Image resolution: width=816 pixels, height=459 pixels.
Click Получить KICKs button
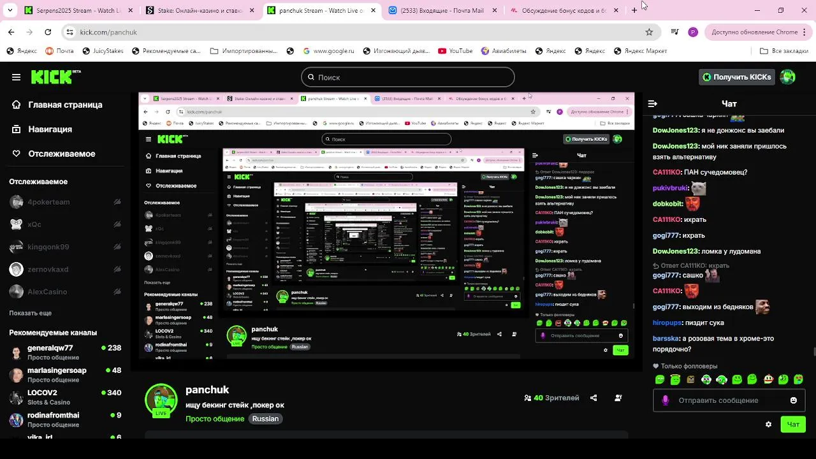tap(737, 77)
